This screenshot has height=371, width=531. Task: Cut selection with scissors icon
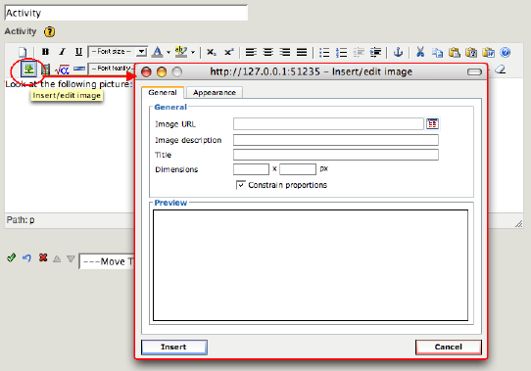click(420, 52)
